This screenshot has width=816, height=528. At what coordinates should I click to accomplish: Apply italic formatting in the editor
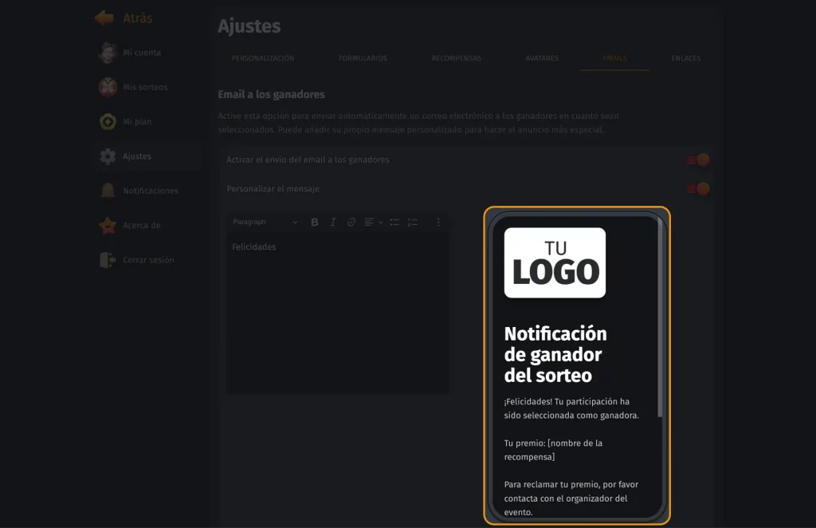pos(333,223)
